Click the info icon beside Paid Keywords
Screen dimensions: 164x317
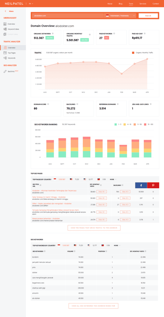(x=114, y=33)
